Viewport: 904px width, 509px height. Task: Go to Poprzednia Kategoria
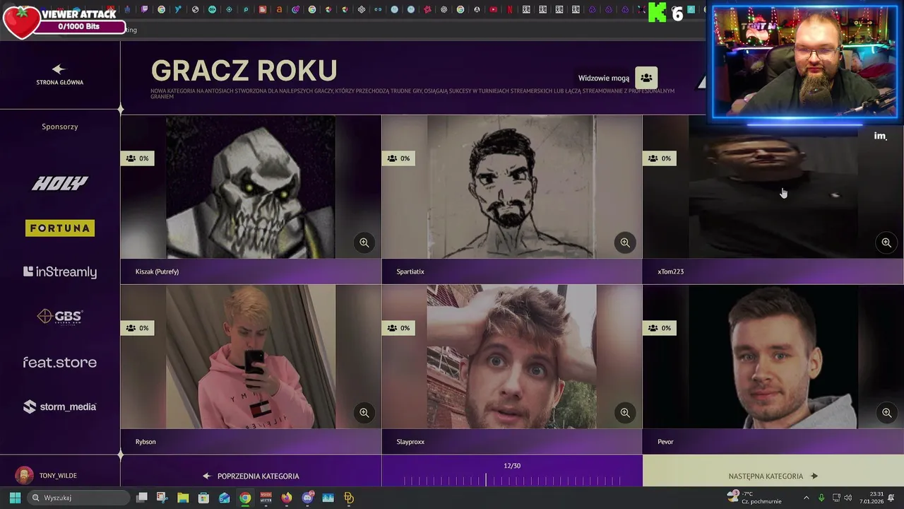(x=251, y=476)
